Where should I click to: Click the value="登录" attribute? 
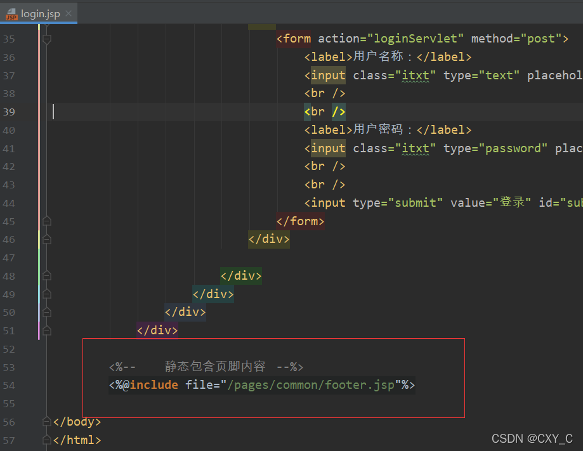(491, 202)
